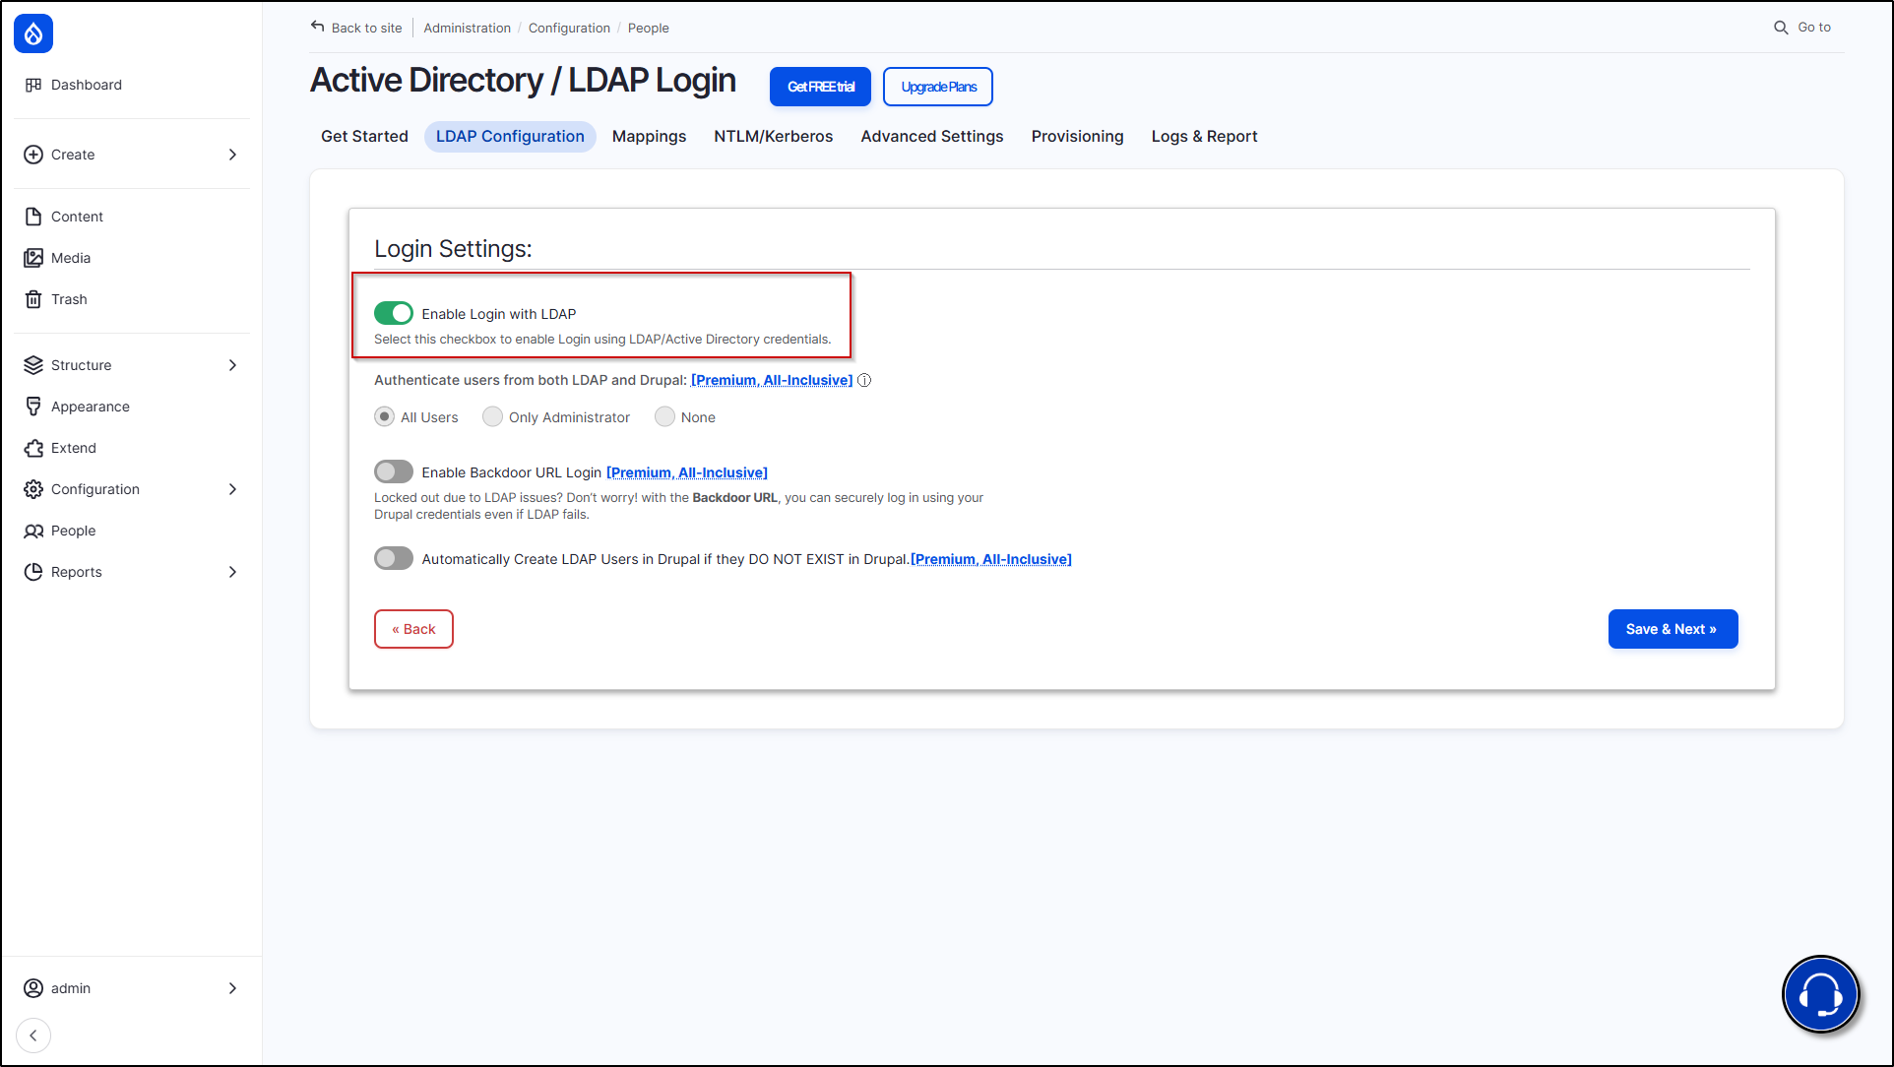Open the Trash icon in sidebar

(33, 299)
